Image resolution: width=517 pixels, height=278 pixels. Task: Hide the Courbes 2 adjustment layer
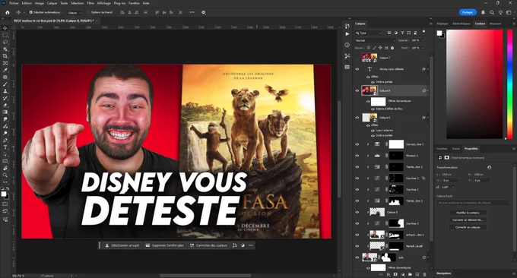(x=357, y=178)
